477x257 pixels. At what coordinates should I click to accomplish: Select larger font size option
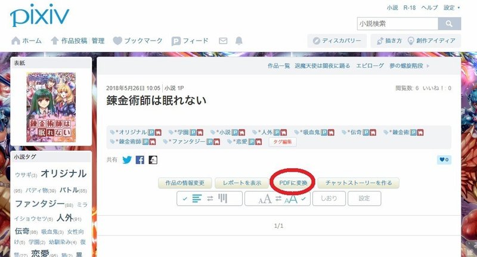[x=291, y=199]
